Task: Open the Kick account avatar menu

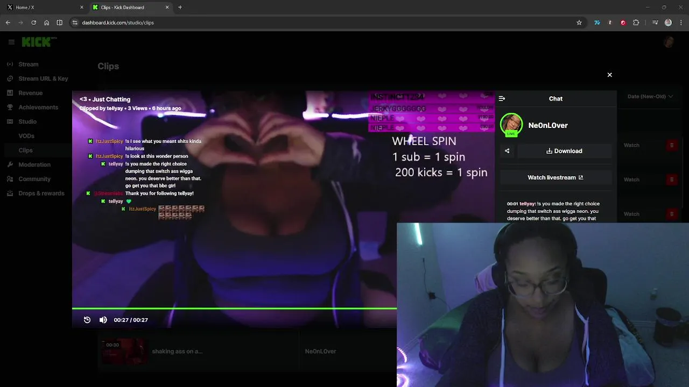Action: [669, 42]
